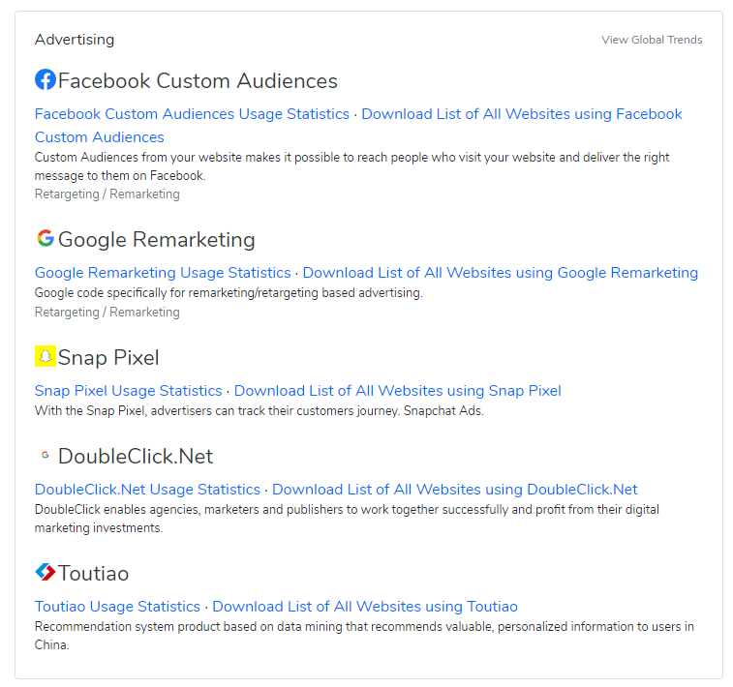Image resolution: width=733 pixels, height=687 pixels.
Task: Open DoubleClick.Net Usage Statistics link
Action: point(147,490)
